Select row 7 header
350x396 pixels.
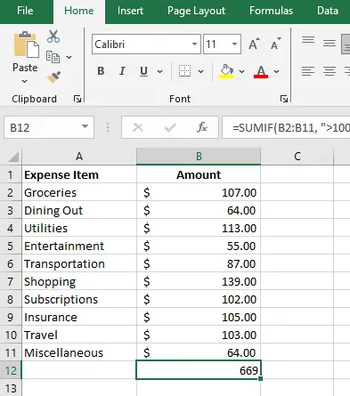[11, 281]
